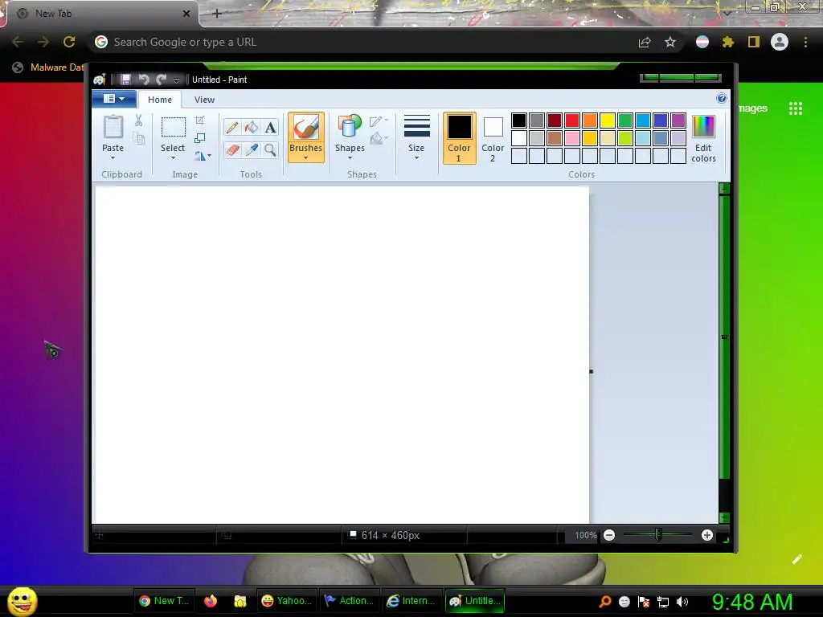823x617 pixels.
Task: Select the Fill with color bucket tool
Action: click(252, 128)
